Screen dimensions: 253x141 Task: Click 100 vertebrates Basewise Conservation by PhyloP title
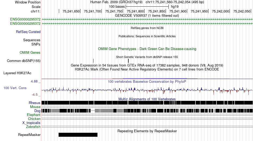coord(147,81)
